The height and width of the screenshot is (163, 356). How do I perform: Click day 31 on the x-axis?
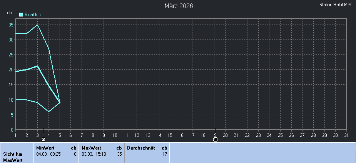[x=346, y=135]
